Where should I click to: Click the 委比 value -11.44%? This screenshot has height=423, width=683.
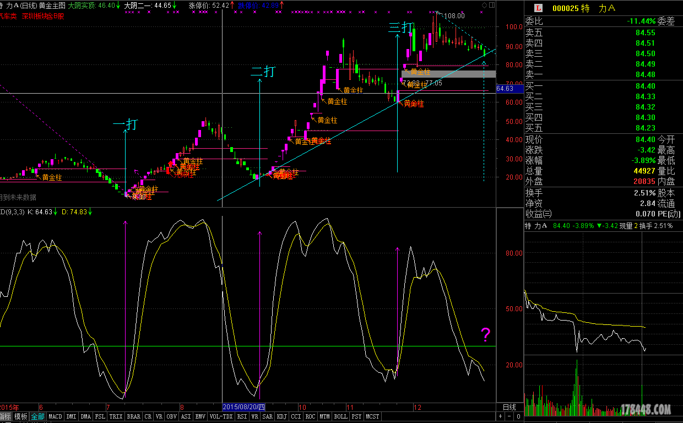(641, 21)
